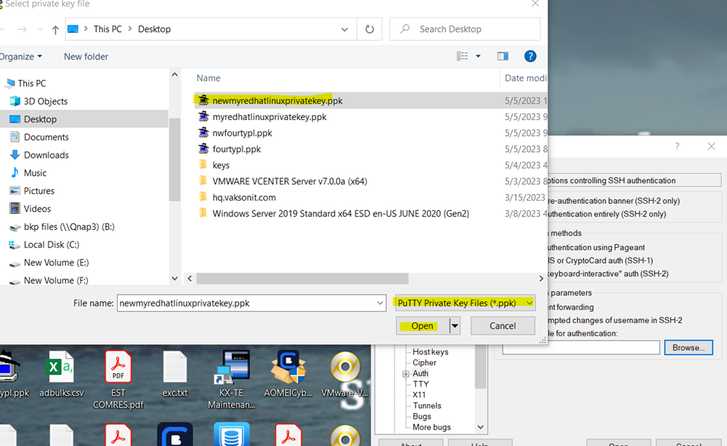Click the up-arrow parent folder icon

[x=55, y=30]
